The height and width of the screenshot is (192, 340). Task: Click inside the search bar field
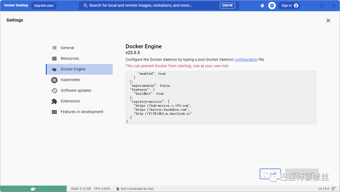(151, 6)
